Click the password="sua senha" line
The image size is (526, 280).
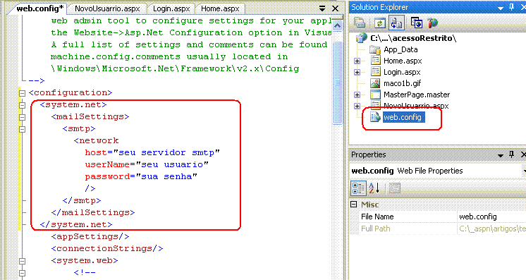coord(141,177)
